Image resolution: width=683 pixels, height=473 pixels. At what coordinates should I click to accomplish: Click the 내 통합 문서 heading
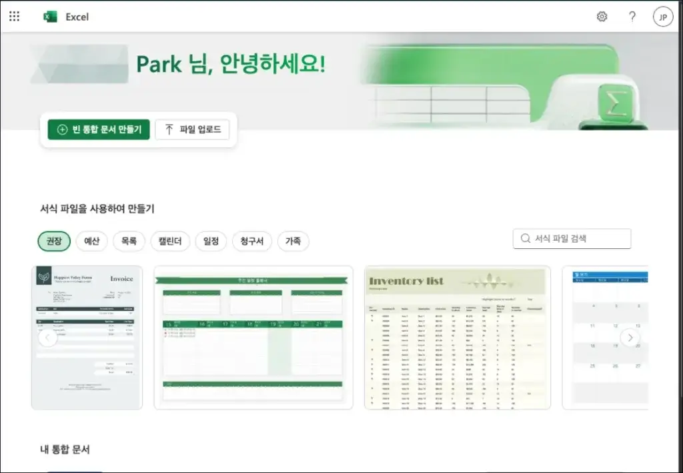(x=65, y=450)
